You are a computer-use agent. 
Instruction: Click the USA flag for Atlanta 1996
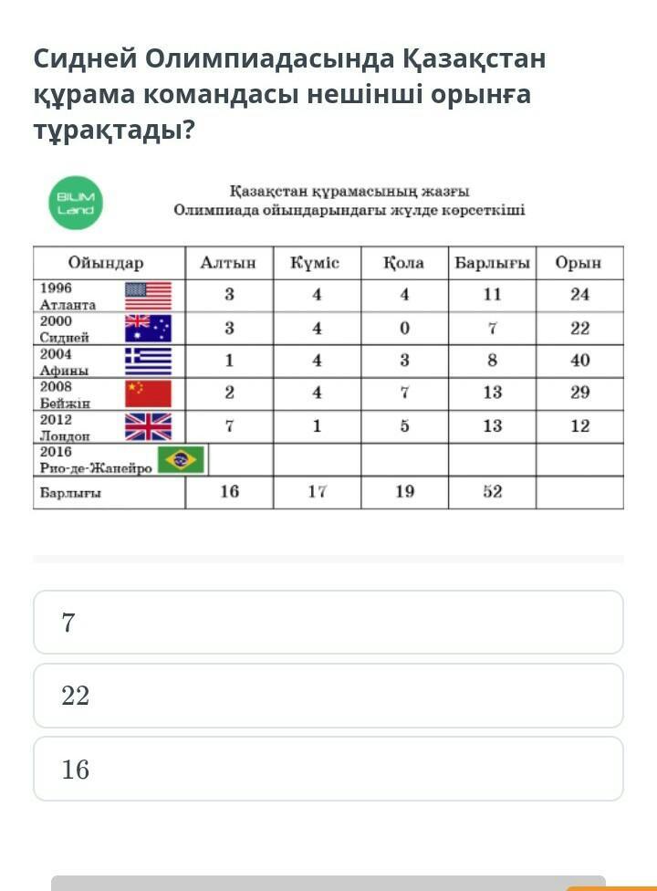(148, 296)
